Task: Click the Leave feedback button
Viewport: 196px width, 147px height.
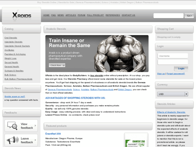Action: (x=21, y=140)
